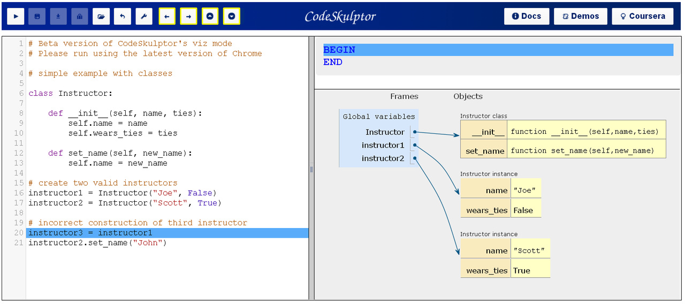Click line number 21 in the gutter
Image resolution: width=685 pixels, height=304 pixels.
(x=19, y=243)
